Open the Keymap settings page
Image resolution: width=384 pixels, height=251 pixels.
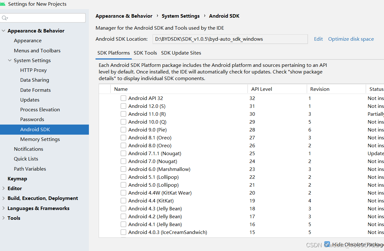[17, 178]
